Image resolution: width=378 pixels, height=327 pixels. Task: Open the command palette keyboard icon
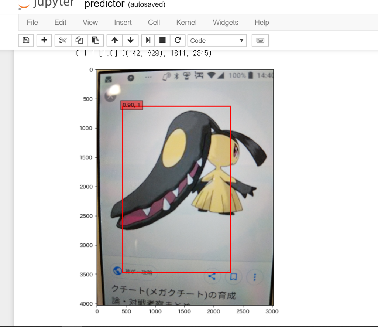pyautogui.click(x=260, y=40)
